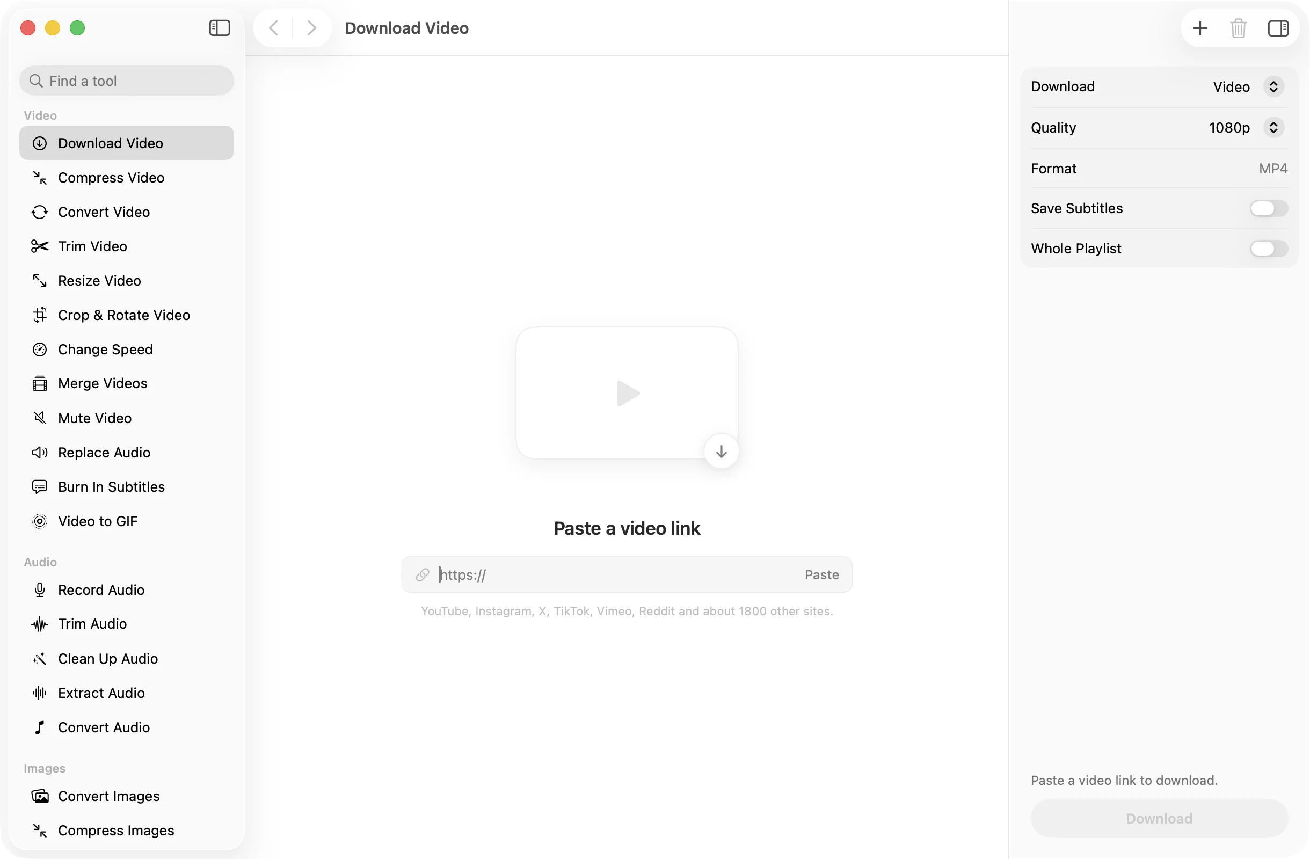Viewport: 1310px width, 859px height.
Task: Click the Change Speed gauge icon
Action: 40,350
